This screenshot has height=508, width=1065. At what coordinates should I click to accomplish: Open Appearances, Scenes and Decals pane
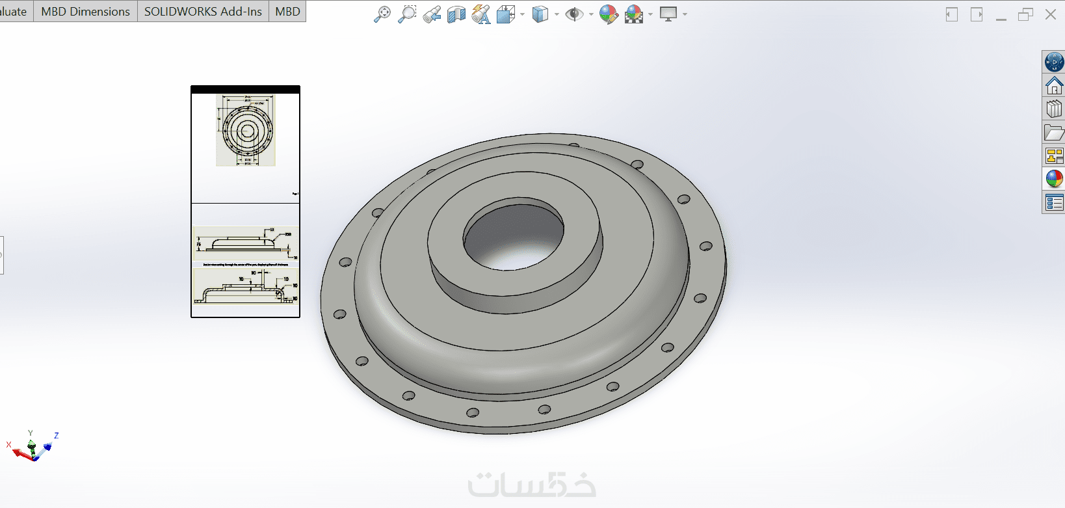click(1054, 179)
